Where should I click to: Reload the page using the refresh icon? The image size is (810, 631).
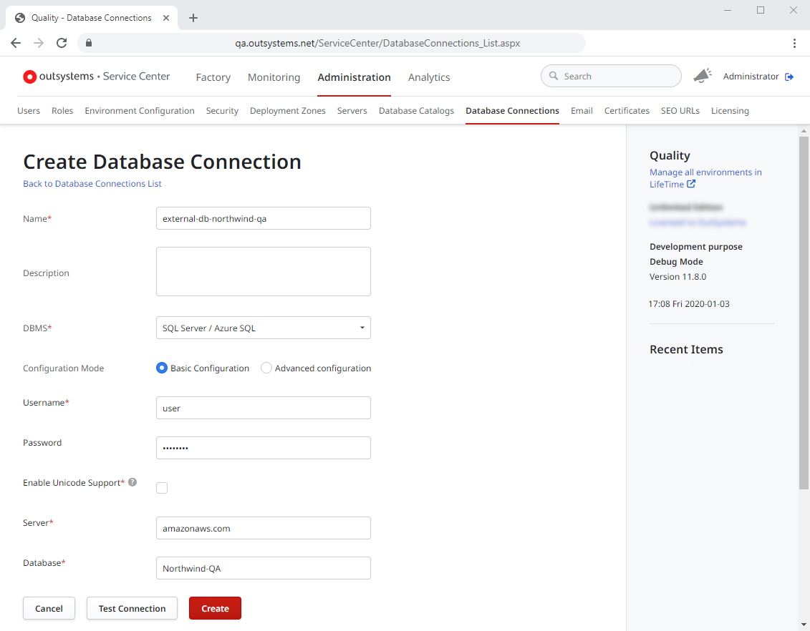[x=61, y=43]
